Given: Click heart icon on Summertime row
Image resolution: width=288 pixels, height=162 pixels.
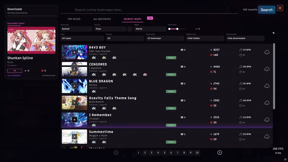Looking at the screenshot, I should (x=211, y=139).
